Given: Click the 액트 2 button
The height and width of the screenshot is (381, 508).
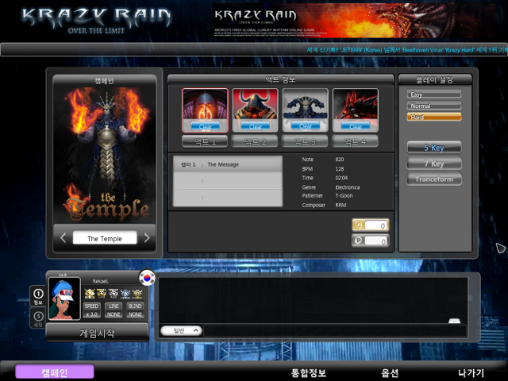Looking at the screenshot, I should pyautogui.click(x=255, y=141).
